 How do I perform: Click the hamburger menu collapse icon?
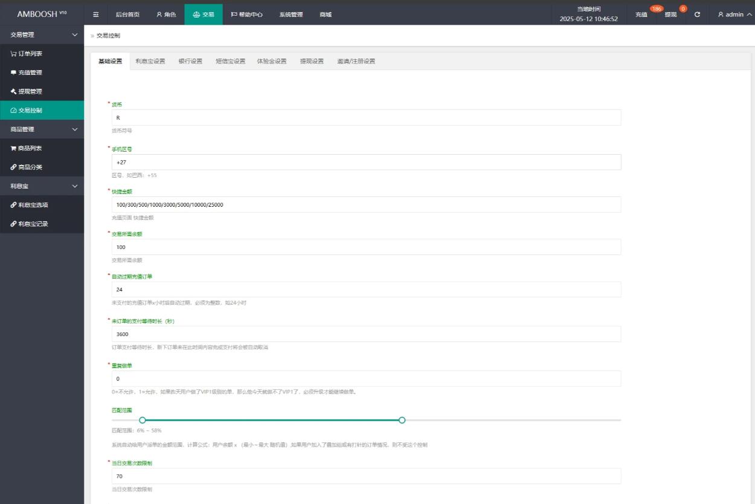click(x=96, y=15)
